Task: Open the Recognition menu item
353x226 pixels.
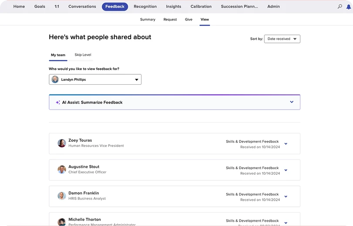Action: pyautogui.click(x=145, y=7)
